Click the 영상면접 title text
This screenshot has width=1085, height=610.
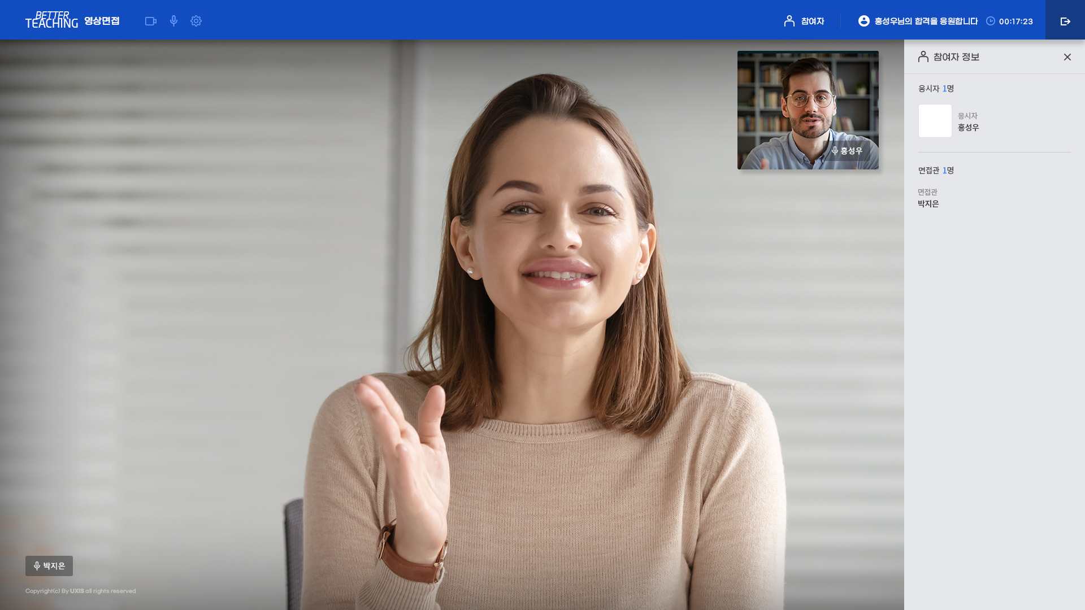(102, 21)
